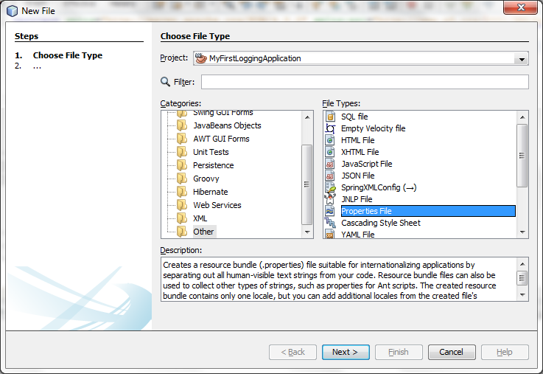Viewport: 543px width, 374px height.
Task: Click the Empty Velocity file icon
Action: (x=330, y=128)
